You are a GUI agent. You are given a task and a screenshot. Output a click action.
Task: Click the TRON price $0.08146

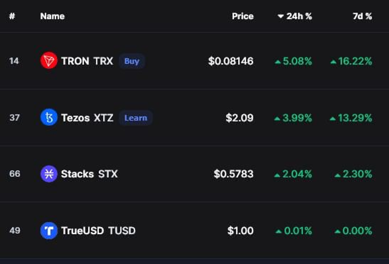231,61
